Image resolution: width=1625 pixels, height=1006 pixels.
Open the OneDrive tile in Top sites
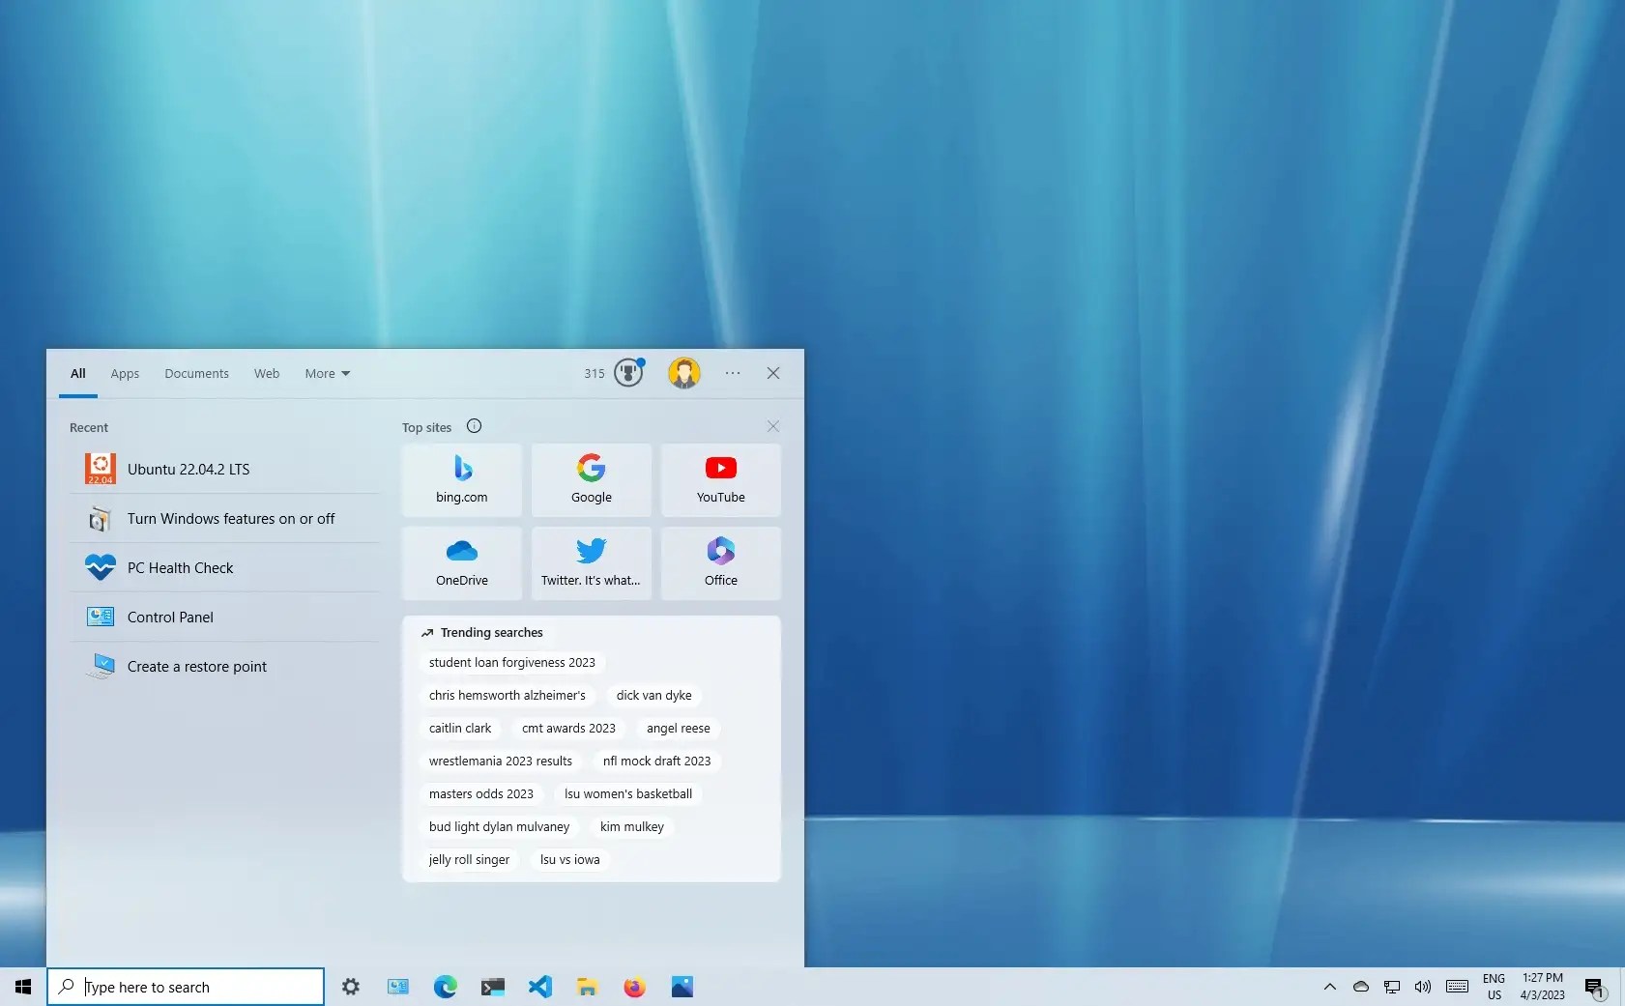coord(462,563)
